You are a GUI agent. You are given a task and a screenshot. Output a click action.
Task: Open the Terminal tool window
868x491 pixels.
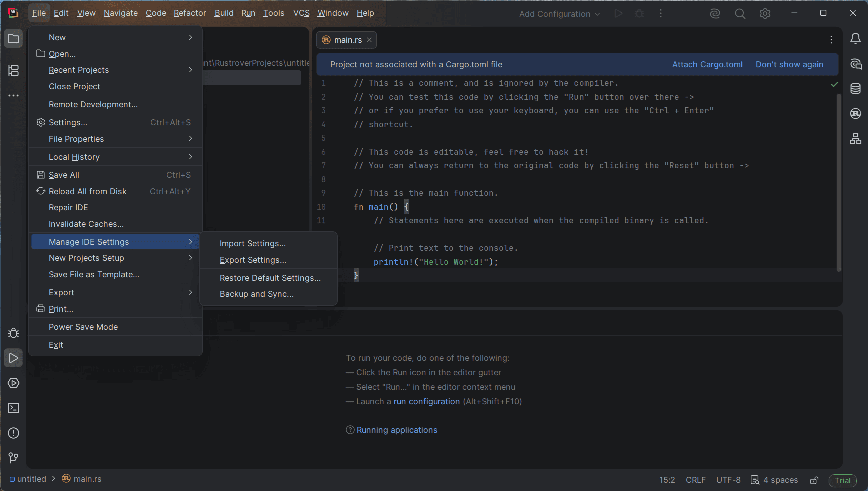tap(14, 408)
